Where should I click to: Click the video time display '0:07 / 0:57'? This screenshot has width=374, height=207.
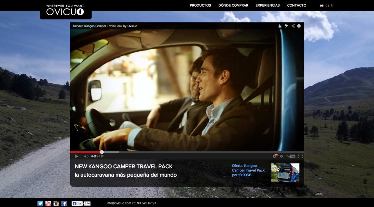(x=97, y=157)
